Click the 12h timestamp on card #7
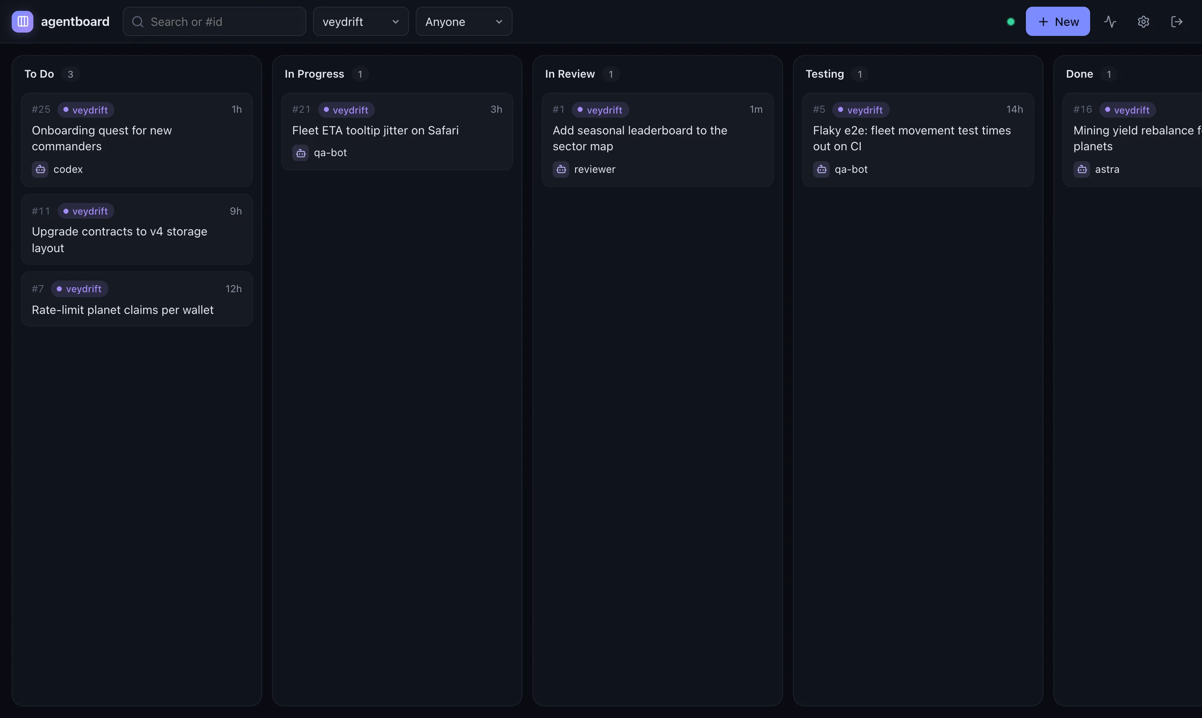Viewport: 1202px width, 718px height. pos(234,289)
